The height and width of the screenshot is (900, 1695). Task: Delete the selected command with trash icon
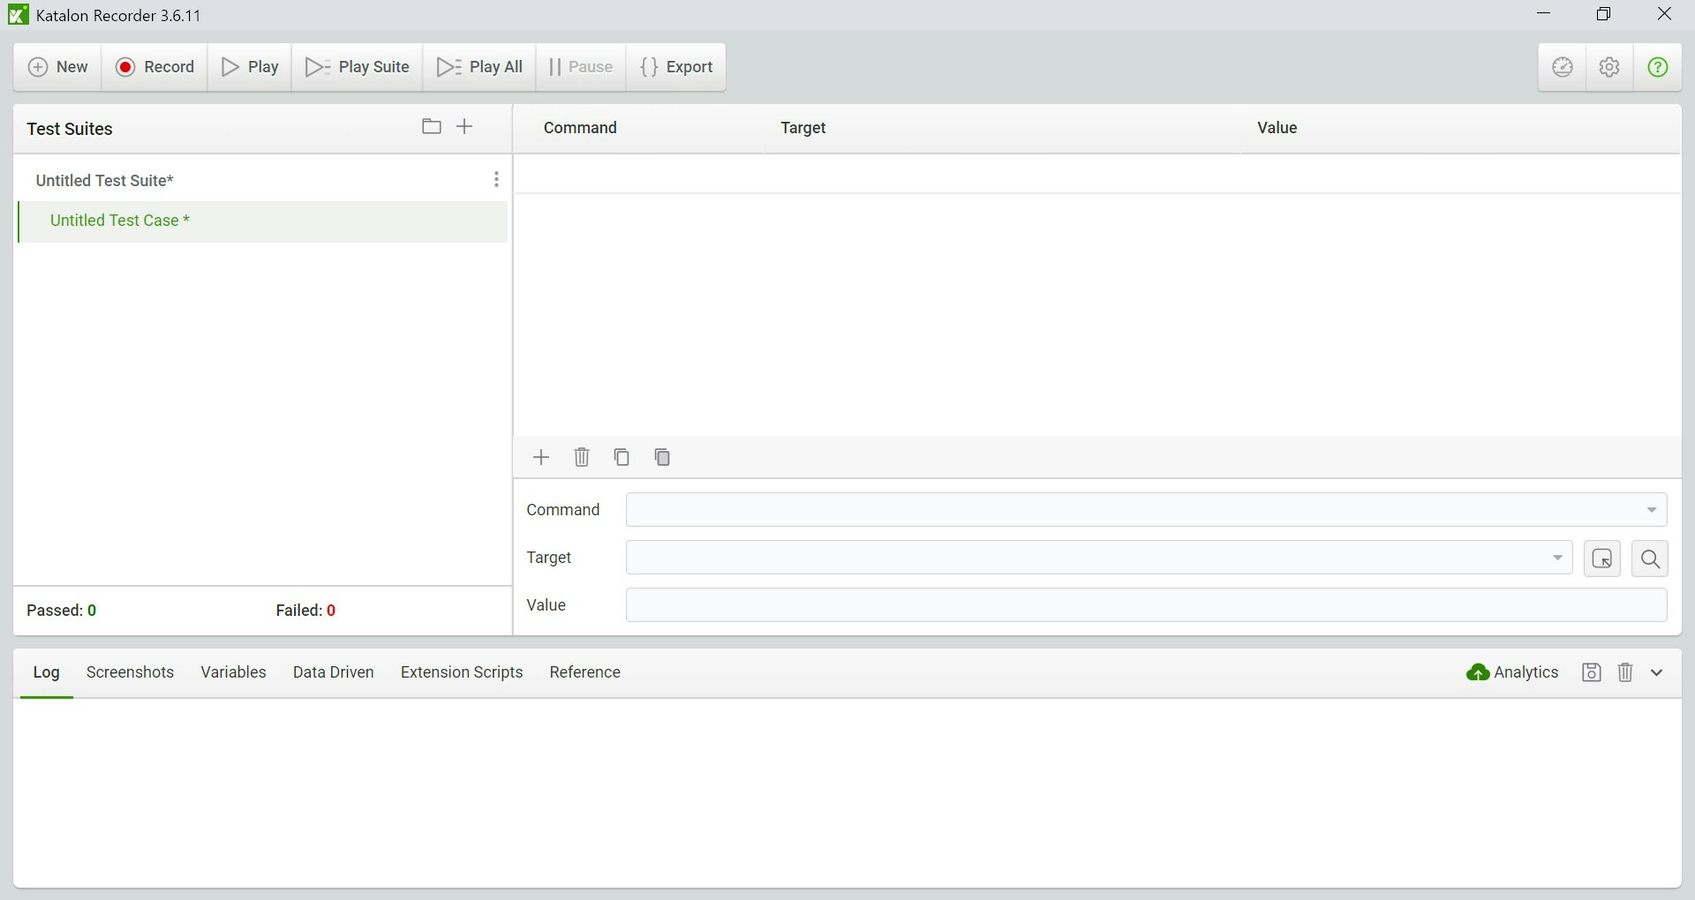(582, 457)
